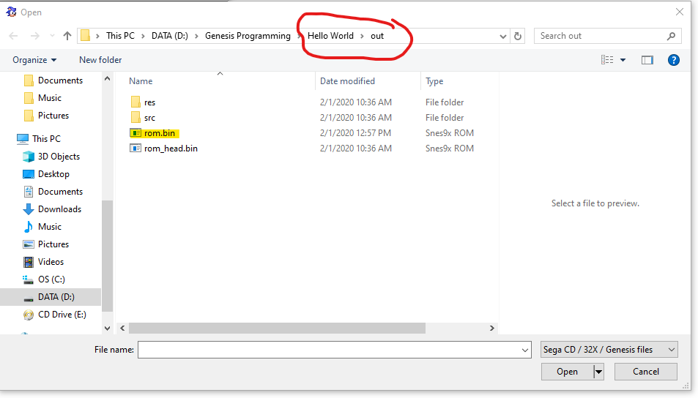
Task: Open the address bar history dropdown
Action: (x=503, y=36)
